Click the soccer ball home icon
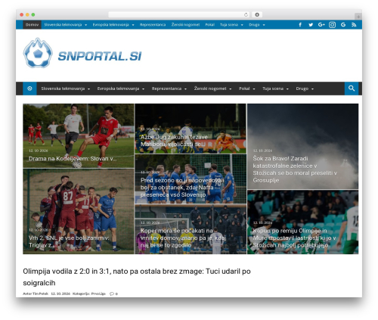The width and height of the screenshot is (378, 320). click(29, 89)
